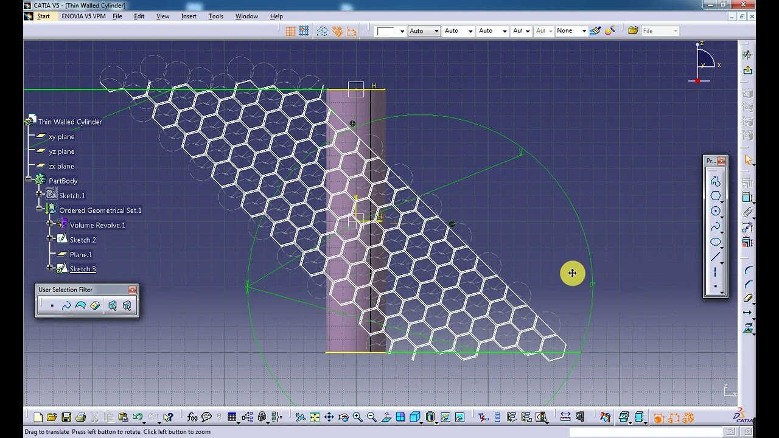Screen dimensions: 779x438
Task: Click the Undo icon
Action: click(138, 417)
